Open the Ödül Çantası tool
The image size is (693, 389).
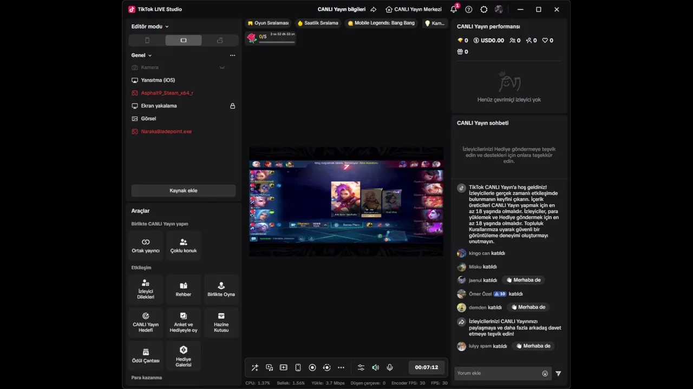point(146,356)
